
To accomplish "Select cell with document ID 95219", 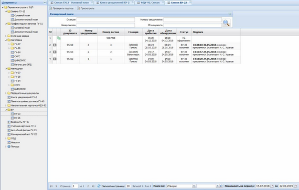I will (x=70, y=46).
